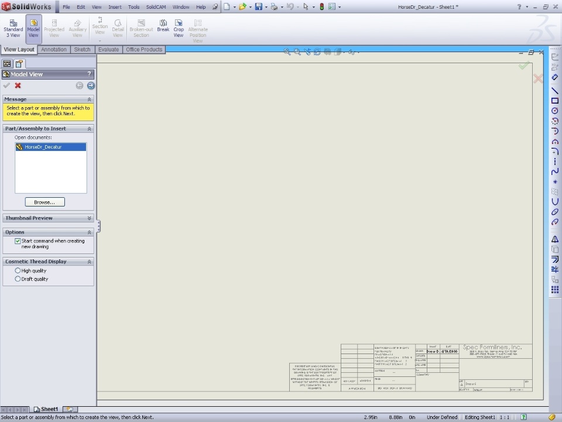Switch to the Sketch tab
The height and width of the screenshot is (422, 562).
82,49
